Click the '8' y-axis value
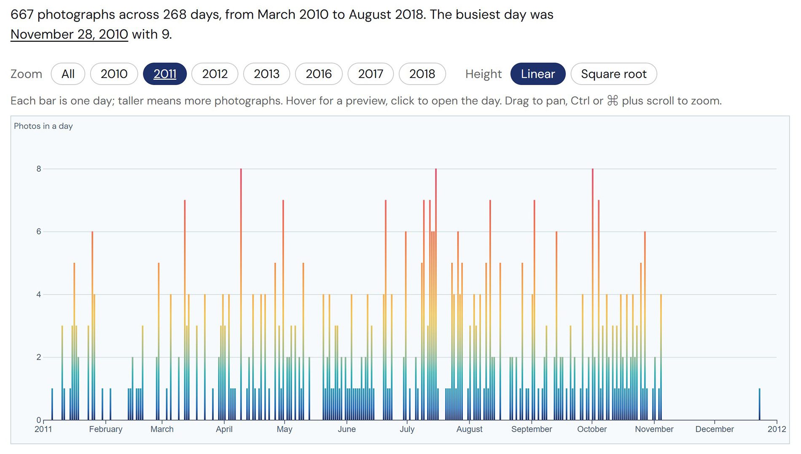Screen dimensions: 801x454 click(x=39, y=169)
